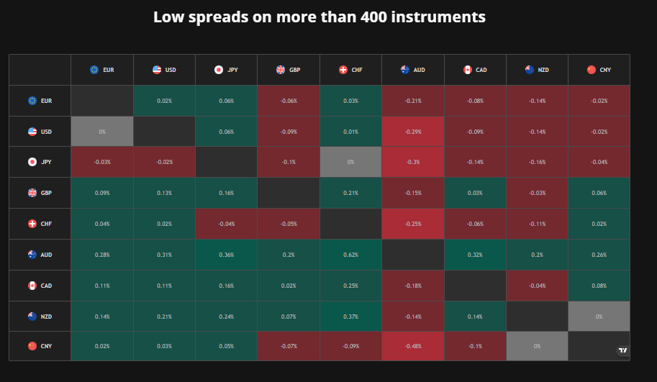Click the USD/EUR 0% gray cell
The image size is (657, 382).
pyautogui.click(x=102, y=132)
